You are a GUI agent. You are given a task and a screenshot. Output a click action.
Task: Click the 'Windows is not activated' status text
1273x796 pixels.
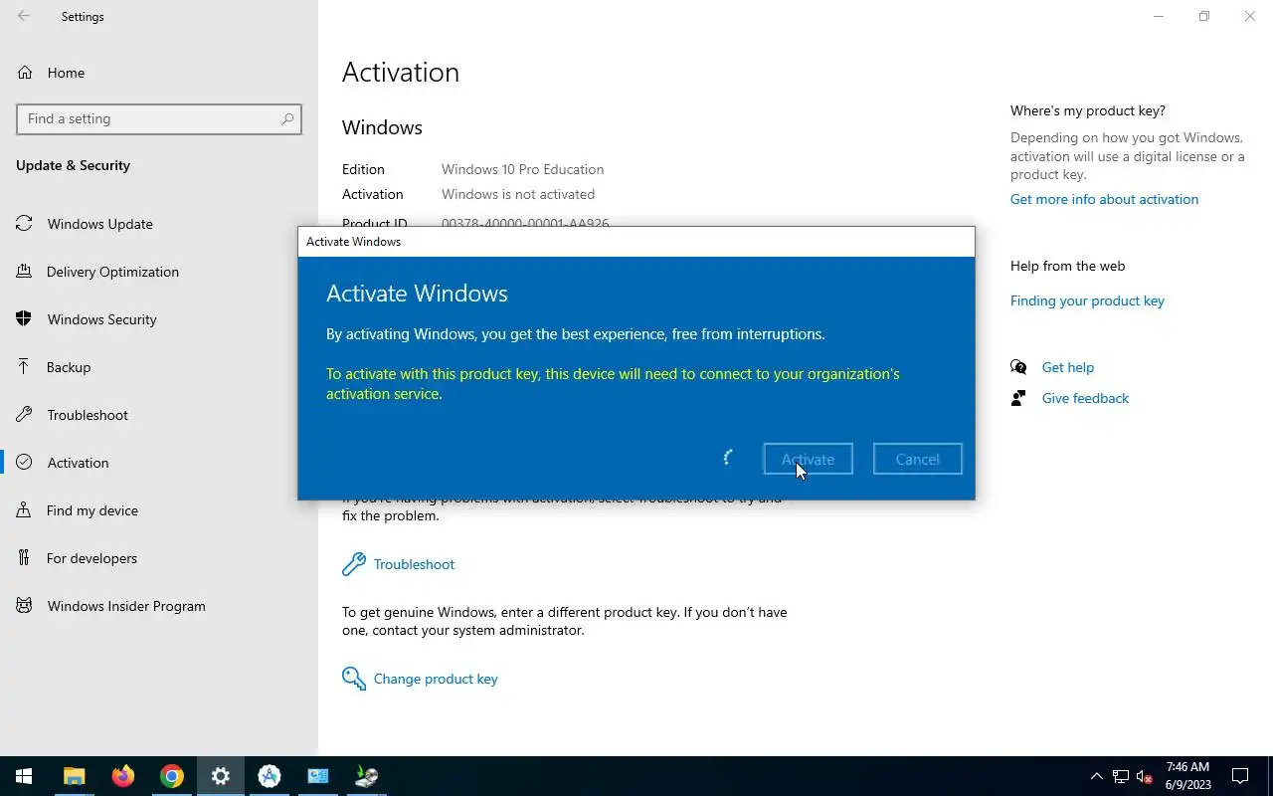(518, 194)
